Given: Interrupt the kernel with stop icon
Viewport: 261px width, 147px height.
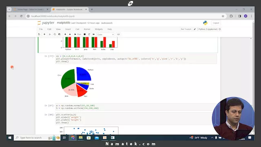Looking at the screenshot, I should point(84,34).
